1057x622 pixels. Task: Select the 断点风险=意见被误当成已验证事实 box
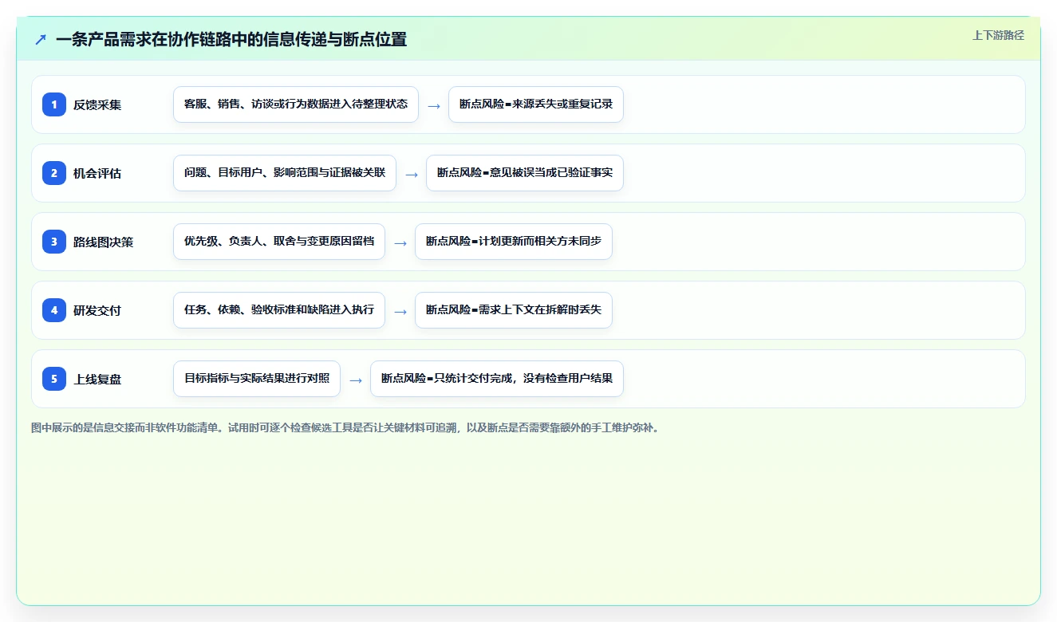click(525, 173)
